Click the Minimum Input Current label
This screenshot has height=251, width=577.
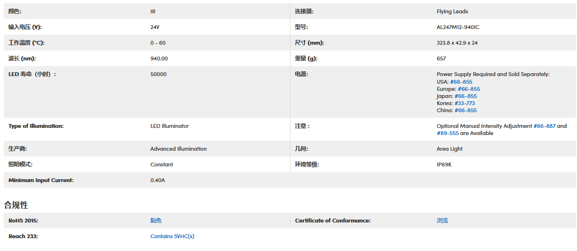click(x=41, y=180)
